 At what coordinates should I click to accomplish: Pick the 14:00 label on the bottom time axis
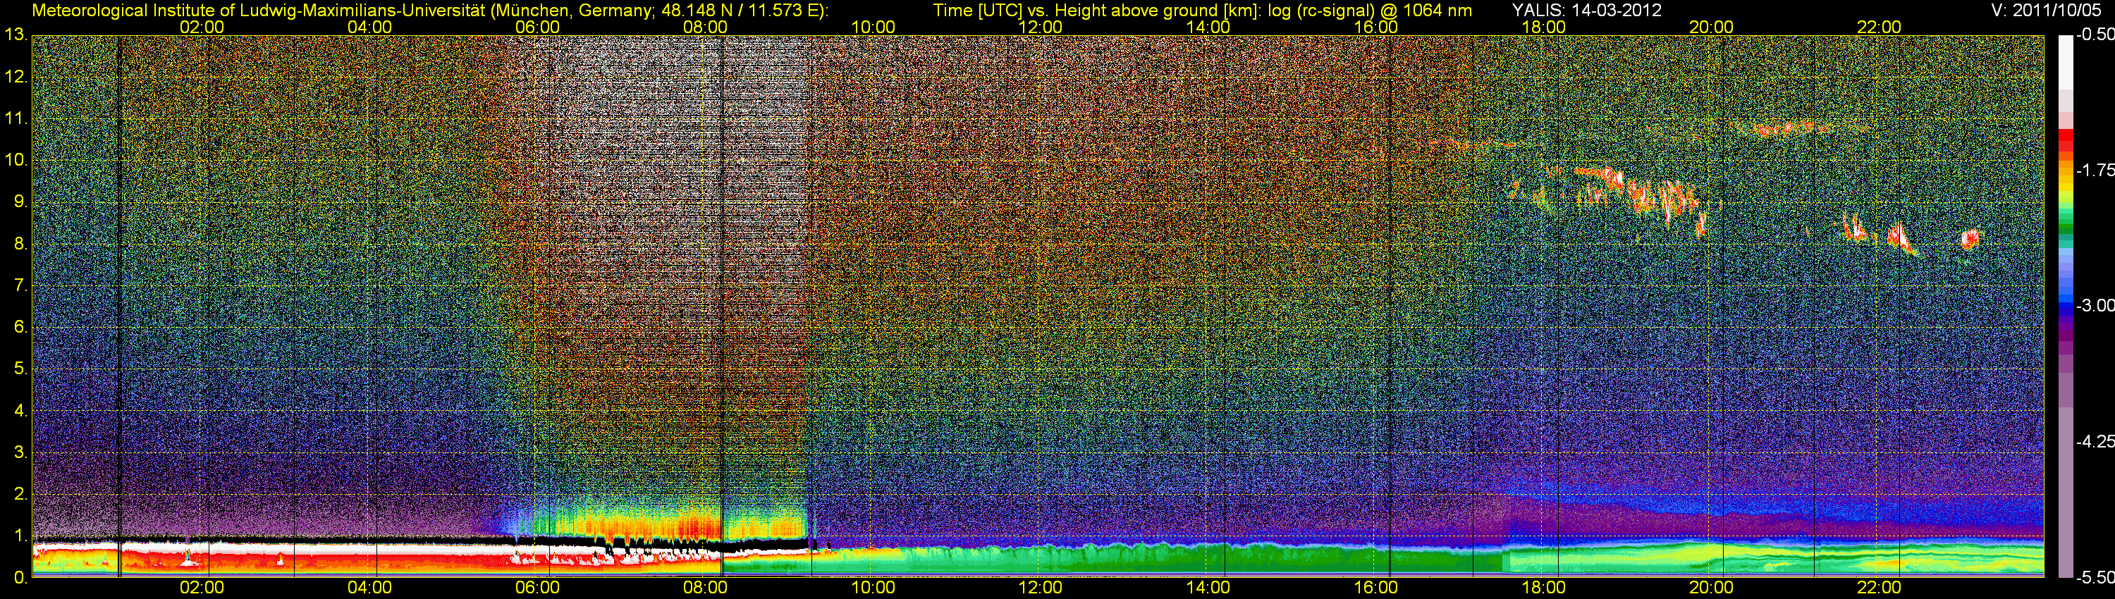coord(1208,588)
